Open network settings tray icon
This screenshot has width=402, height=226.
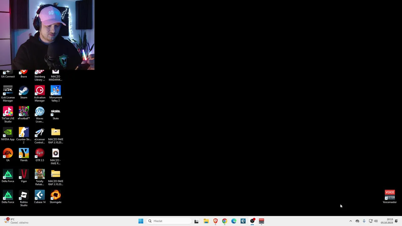point(371,221)
